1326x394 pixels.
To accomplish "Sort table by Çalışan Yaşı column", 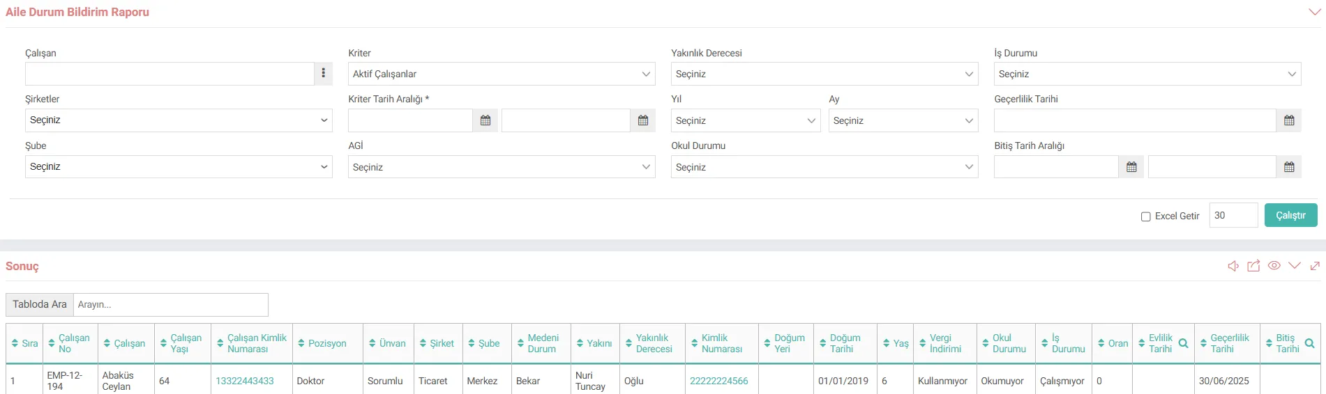I will [182, 343].
